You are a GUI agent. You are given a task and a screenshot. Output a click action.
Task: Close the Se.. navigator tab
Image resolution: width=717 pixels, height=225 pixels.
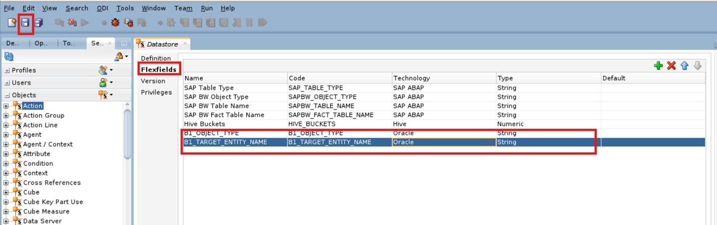click(110, 43)
